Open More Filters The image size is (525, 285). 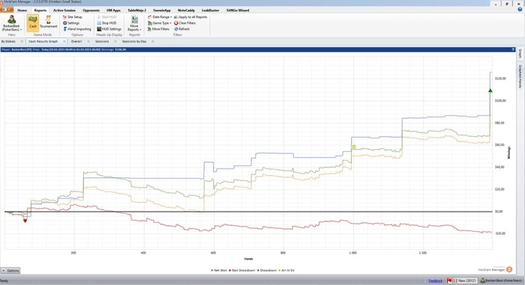pos(158,29)
